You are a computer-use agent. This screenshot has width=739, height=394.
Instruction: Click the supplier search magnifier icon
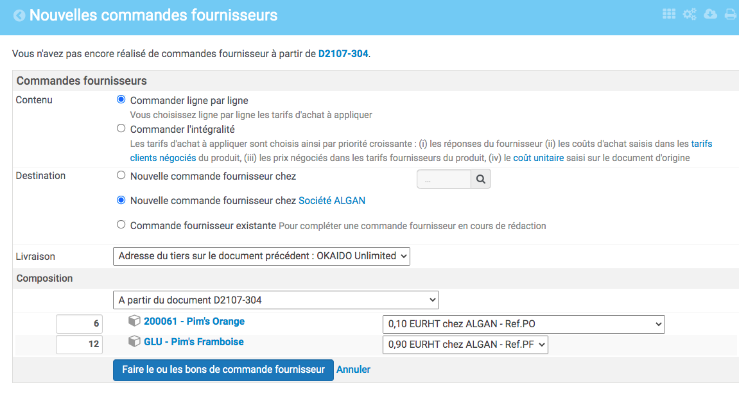tap(480, 178)
